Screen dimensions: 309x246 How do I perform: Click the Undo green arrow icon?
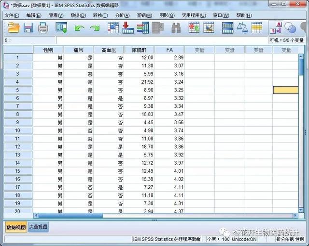tap(79, 28)
